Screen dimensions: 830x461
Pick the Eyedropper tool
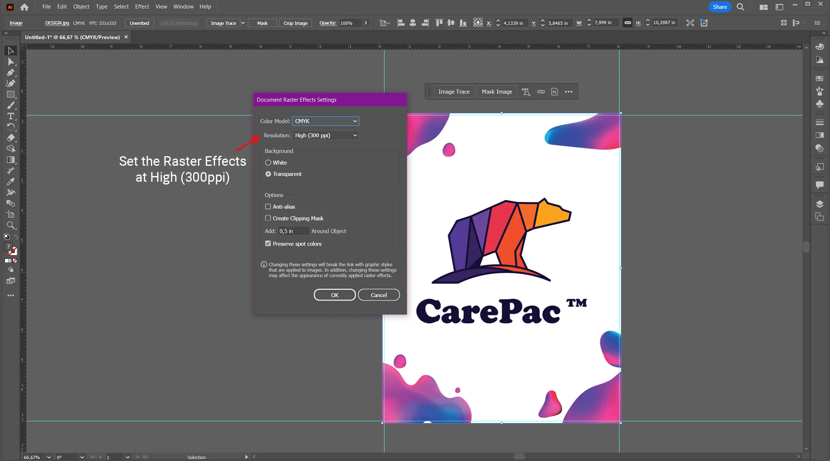point(11,182)
